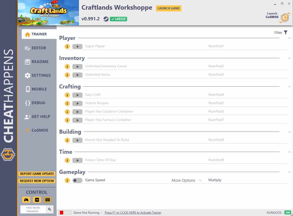Collapse the Inventory section

coord(289,58)
